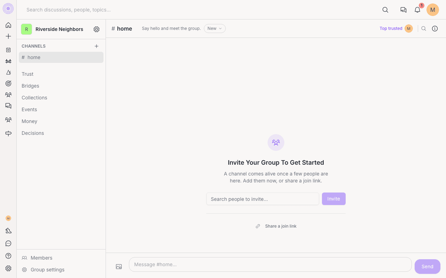The width and height of the screenshot is (446, 278).
Task: Open help via question mark icon
Action: 8,256
